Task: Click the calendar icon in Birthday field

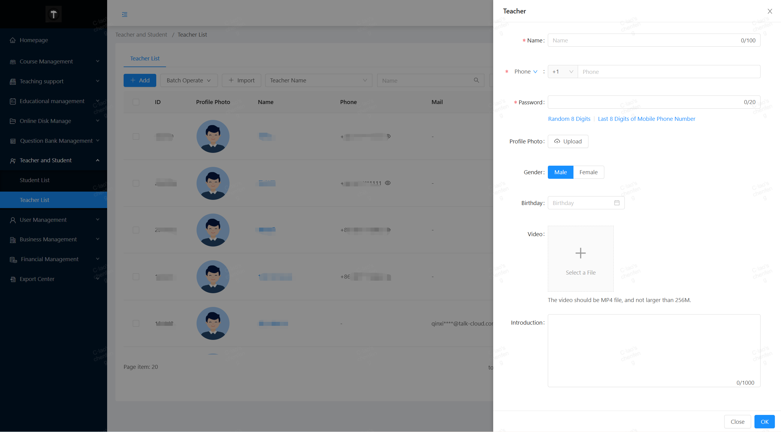Action: (617, 203)
